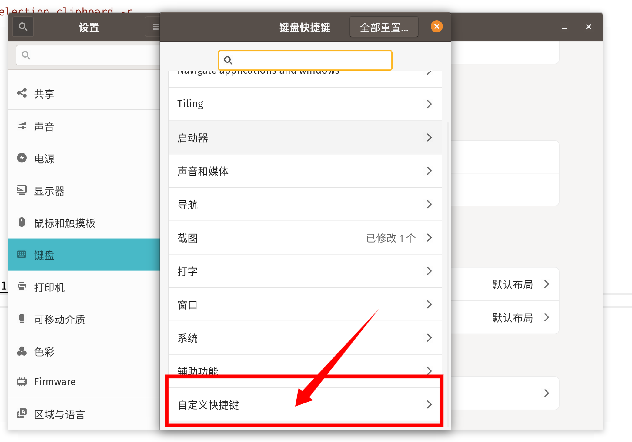This screenshot has height=442, width=632.
Task: Click the language icon beside 区域与语言
Action: click(22, 413)
